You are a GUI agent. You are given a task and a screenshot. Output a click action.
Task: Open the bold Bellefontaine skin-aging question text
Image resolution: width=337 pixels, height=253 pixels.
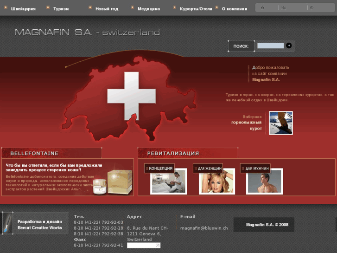(54, 168)
